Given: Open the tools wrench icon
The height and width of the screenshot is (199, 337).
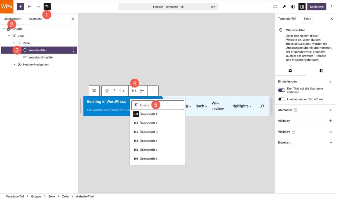Looking at the screenshot, I should [284, 7].
